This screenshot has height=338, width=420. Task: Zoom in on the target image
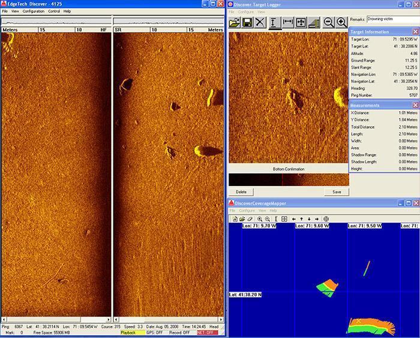[341, 22]
